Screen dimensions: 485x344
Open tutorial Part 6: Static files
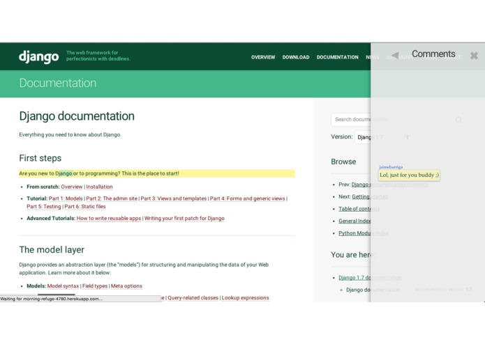(85, 207)
